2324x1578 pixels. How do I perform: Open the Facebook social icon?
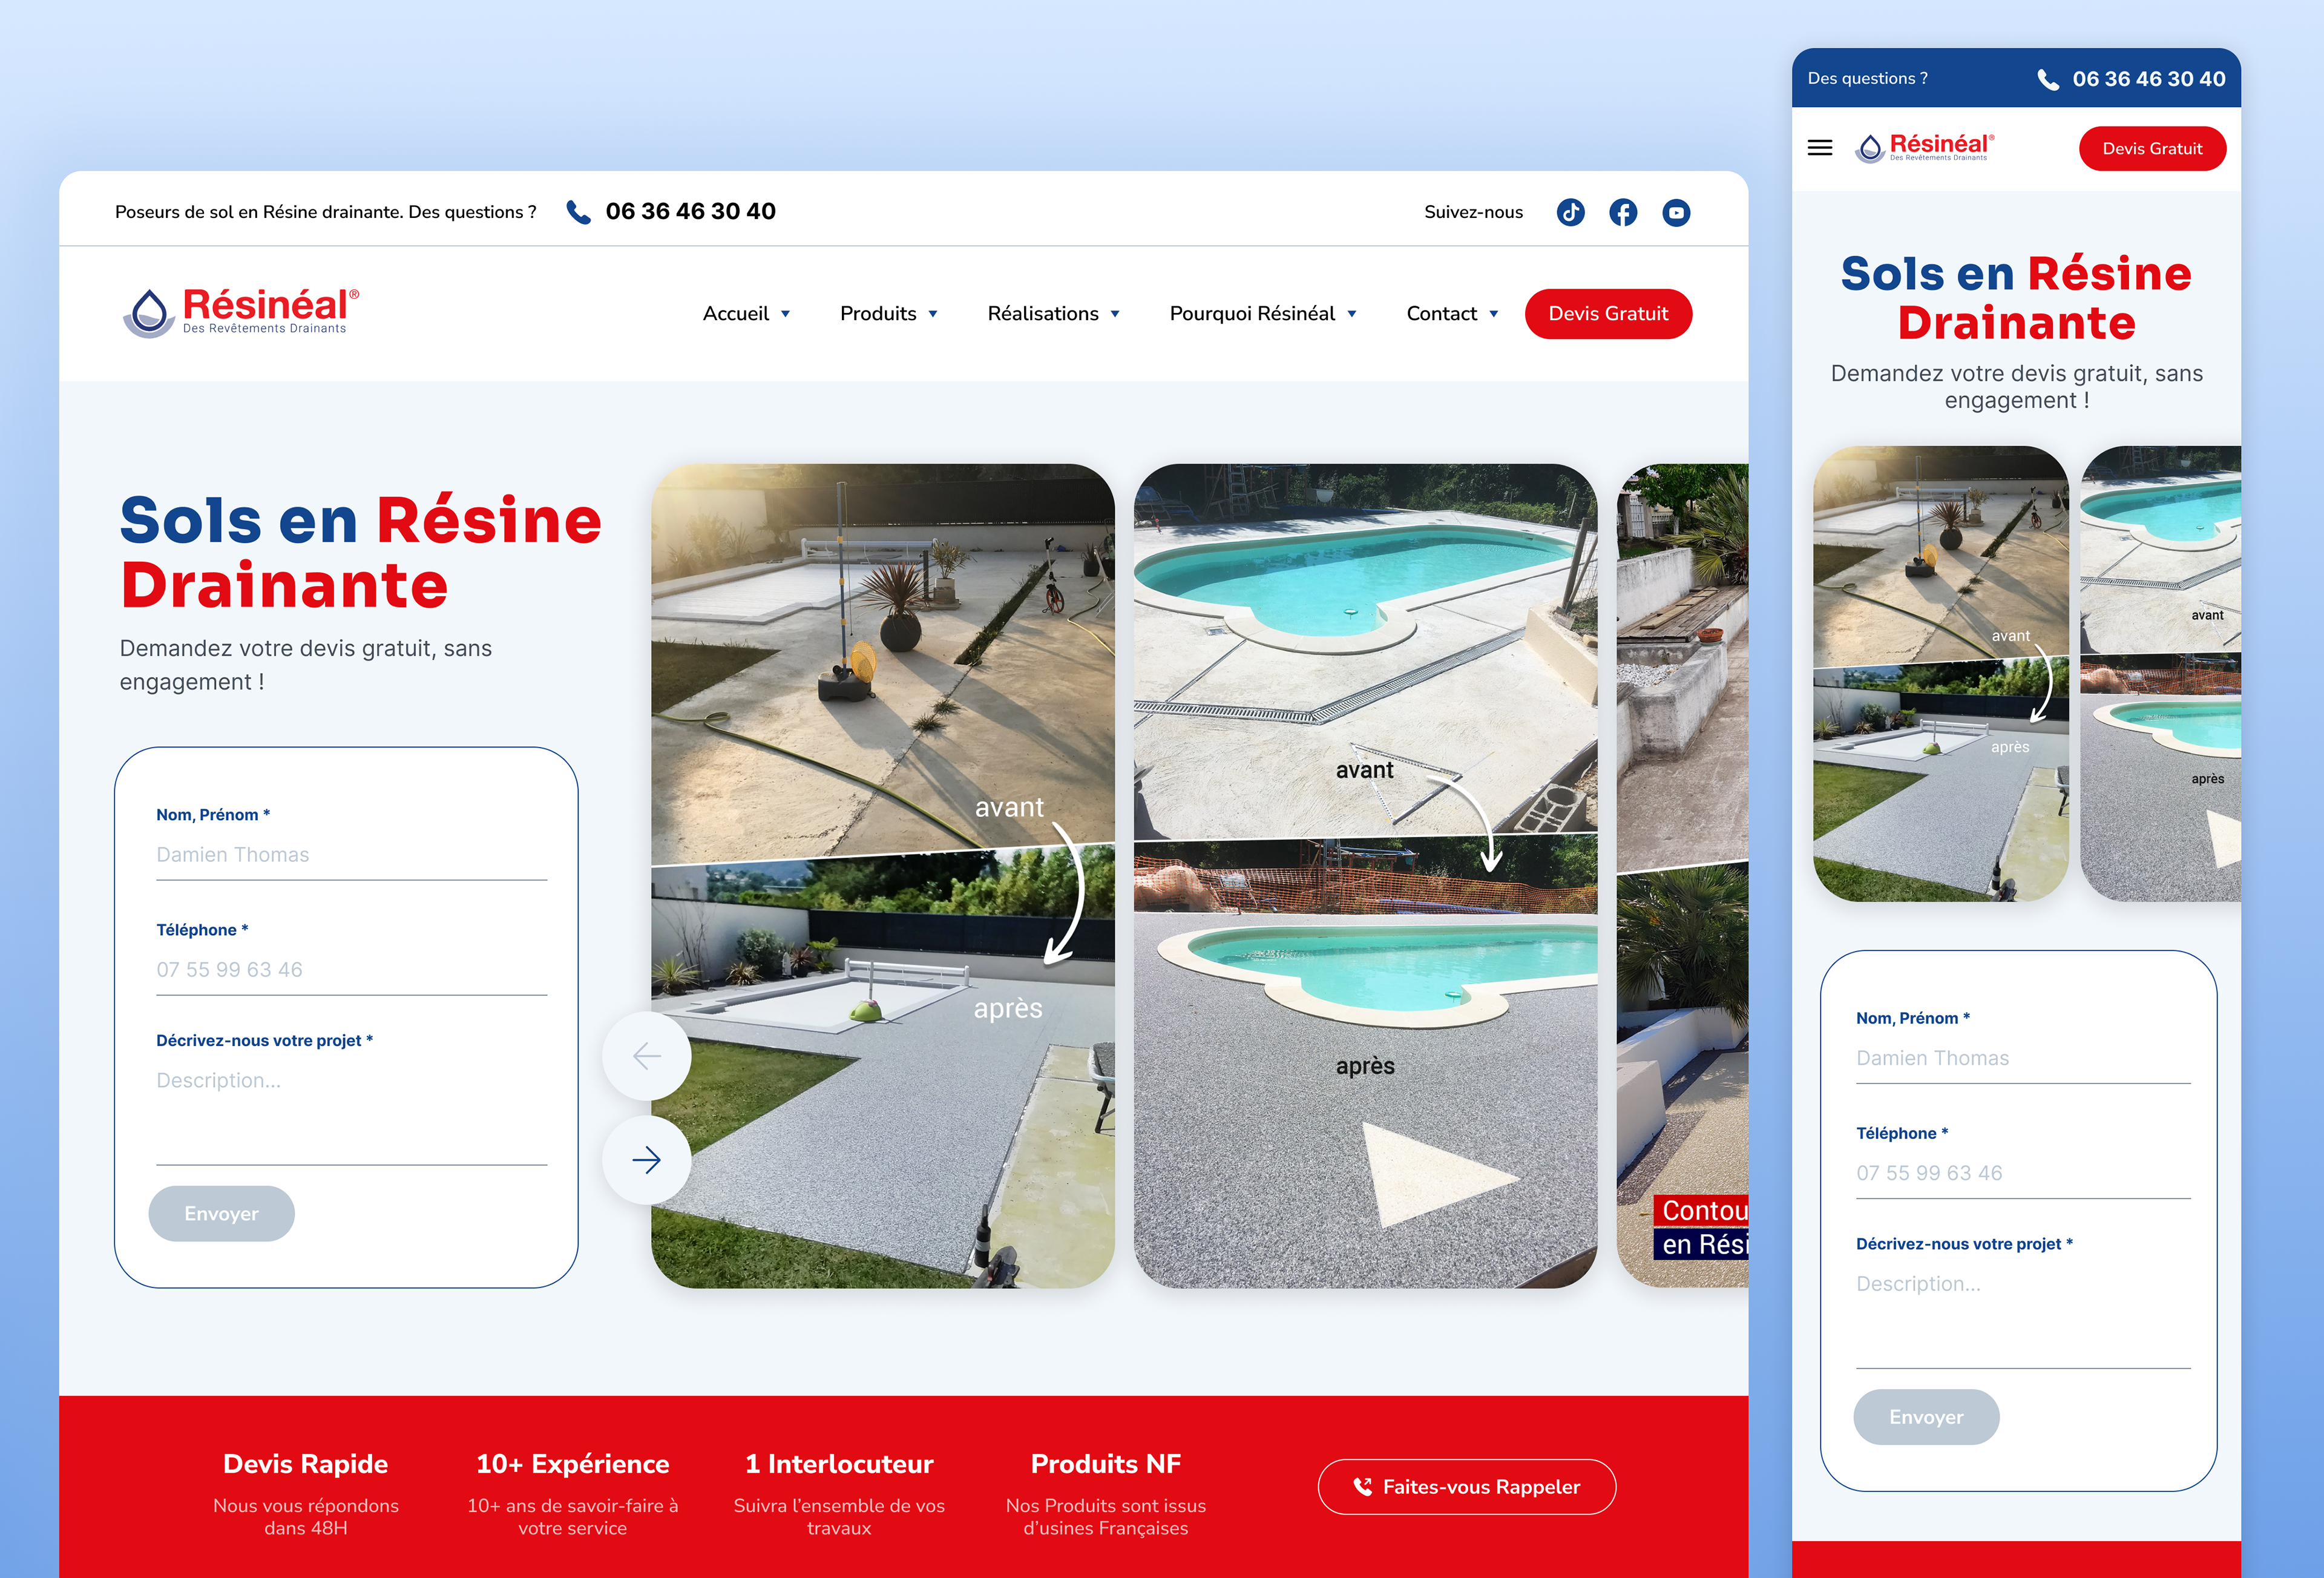tap(1623, 212)
